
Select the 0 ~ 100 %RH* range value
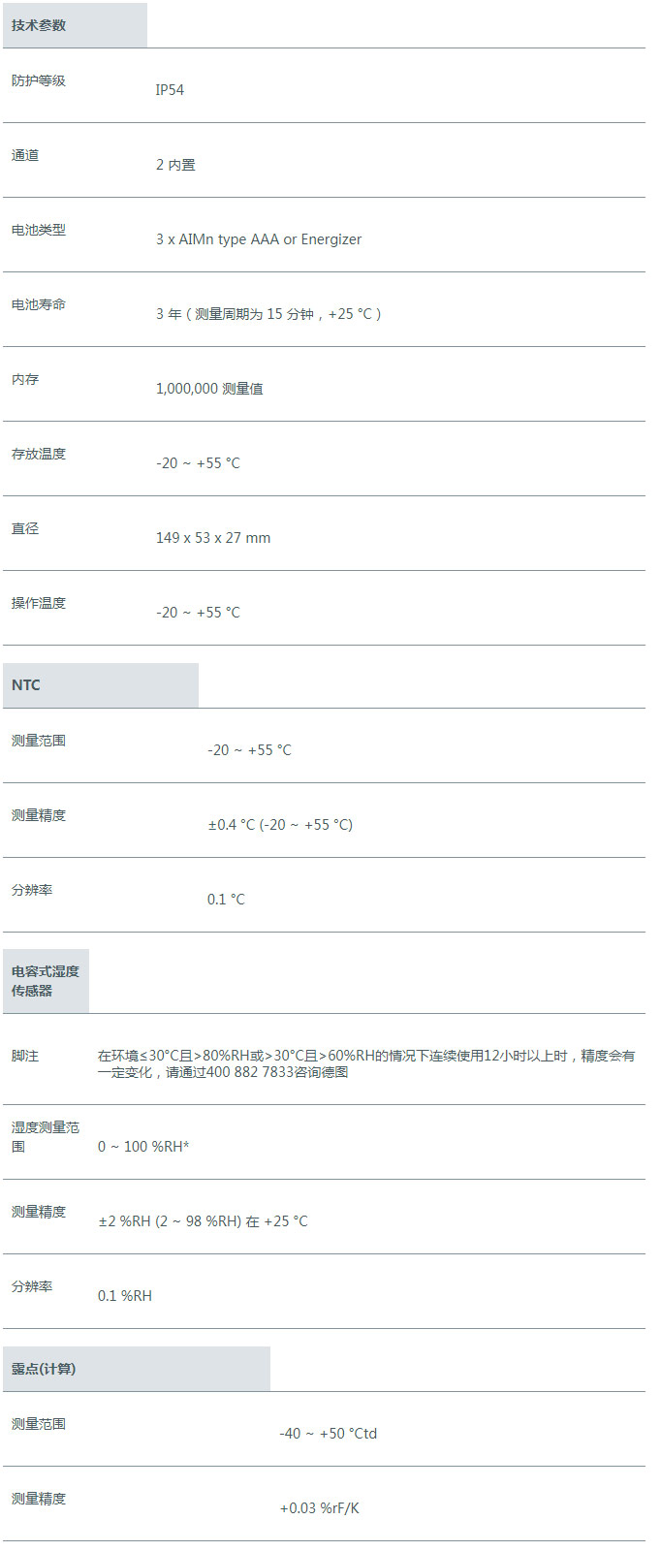(143, 1147)
